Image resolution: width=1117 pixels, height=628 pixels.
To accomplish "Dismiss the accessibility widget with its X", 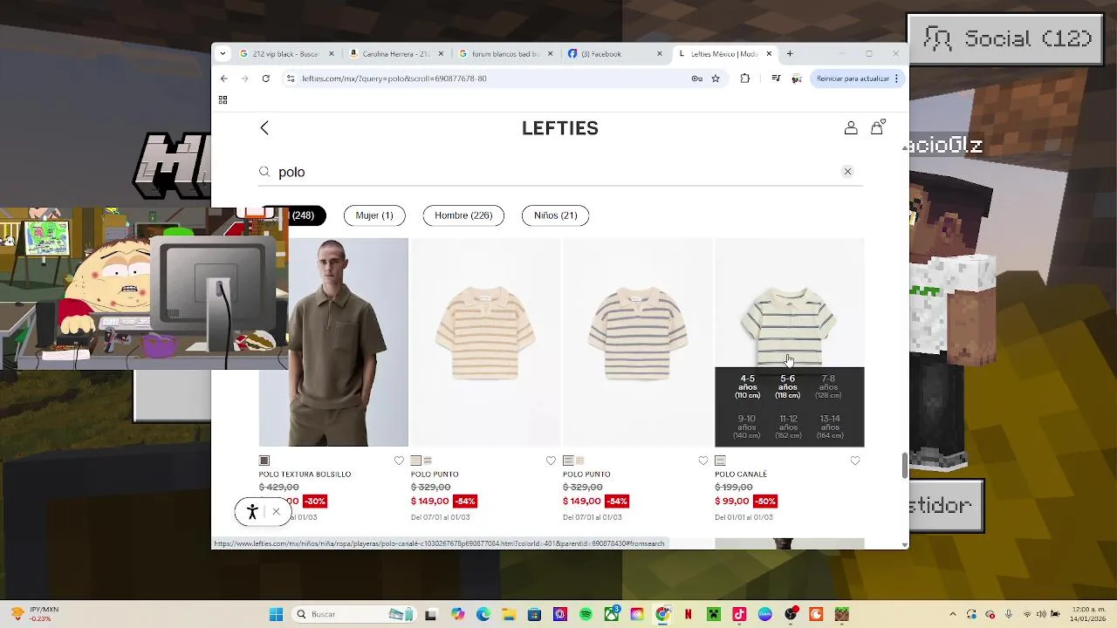I will 276,512.
